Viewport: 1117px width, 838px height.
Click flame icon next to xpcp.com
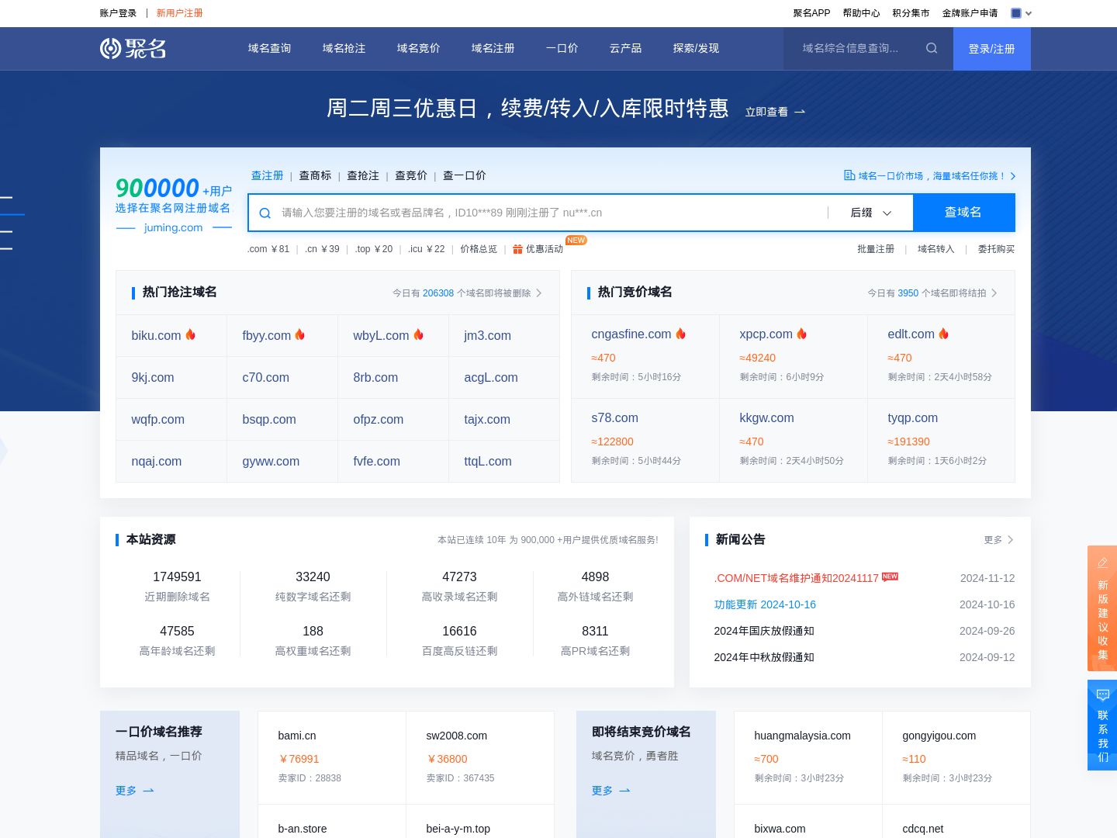pyautogui.click(x=801, y=333)
